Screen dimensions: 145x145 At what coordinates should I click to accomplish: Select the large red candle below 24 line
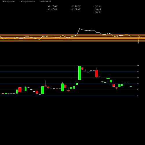pyautogui.click(x=97, y=73)
